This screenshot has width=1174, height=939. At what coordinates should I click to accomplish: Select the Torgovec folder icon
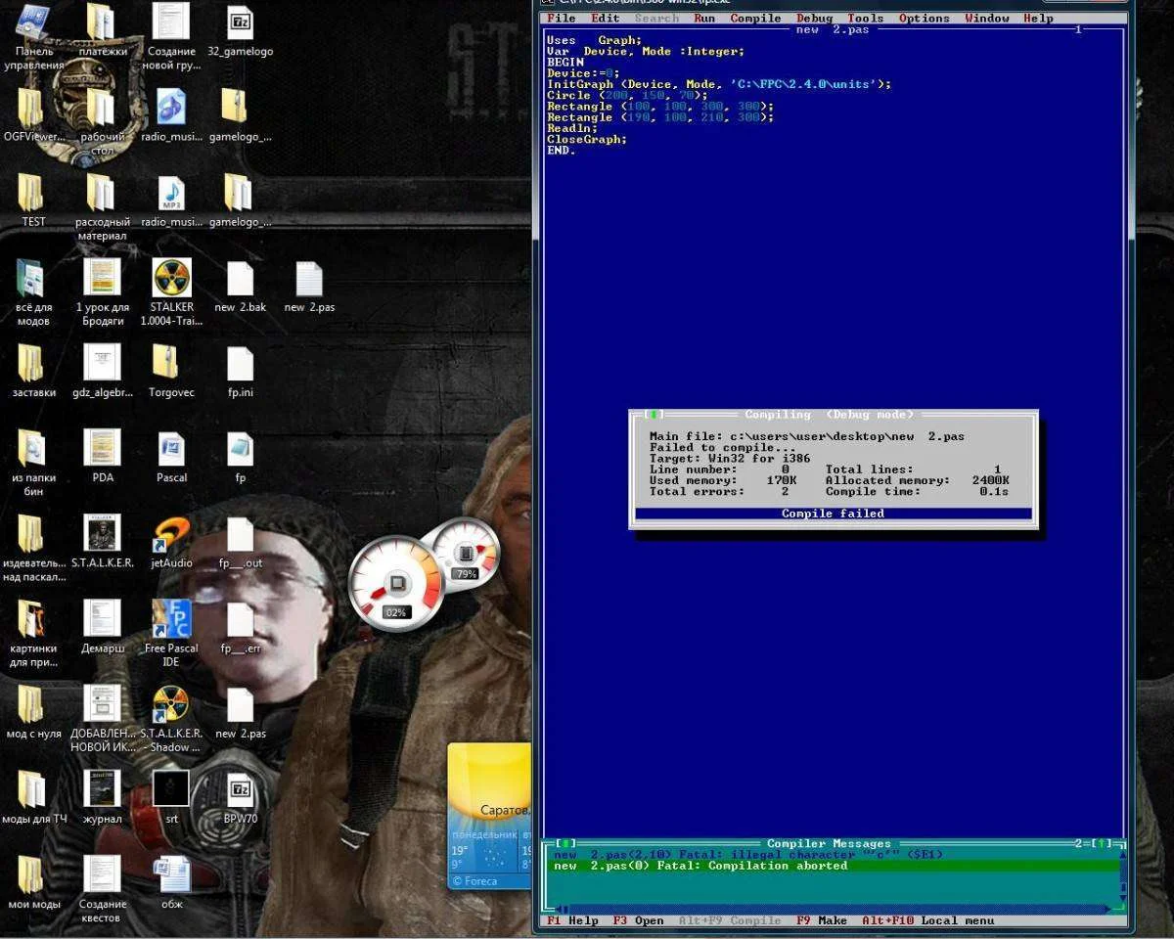point(171,372)
